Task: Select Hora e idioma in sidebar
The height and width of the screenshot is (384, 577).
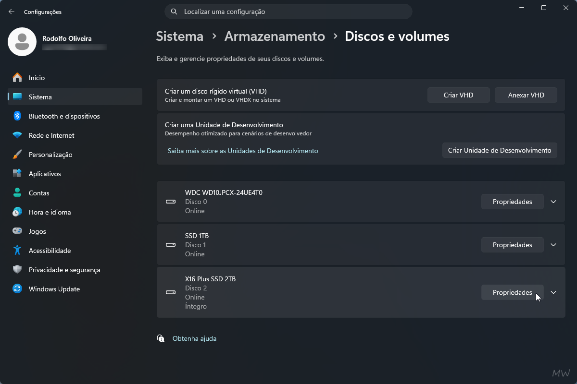Action: (75, 212)
